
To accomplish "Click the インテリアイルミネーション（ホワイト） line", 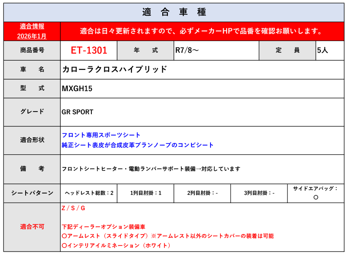I will click(x=116, y=245).
